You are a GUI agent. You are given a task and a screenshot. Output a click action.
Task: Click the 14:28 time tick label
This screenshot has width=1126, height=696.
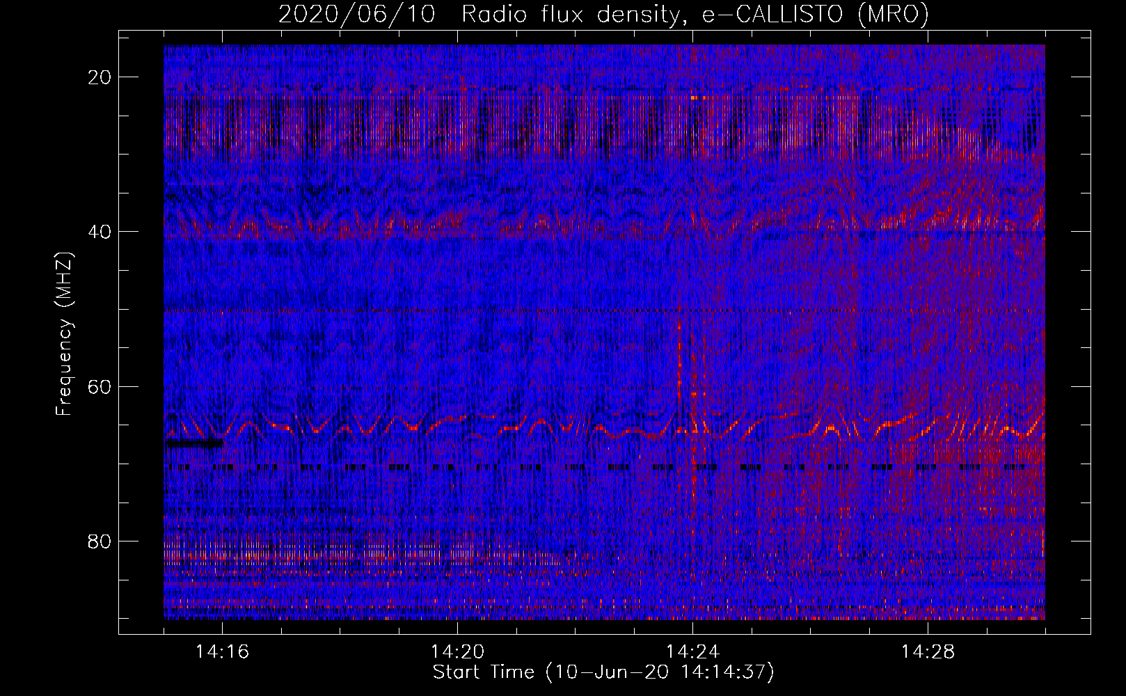[x=928, y=652]
